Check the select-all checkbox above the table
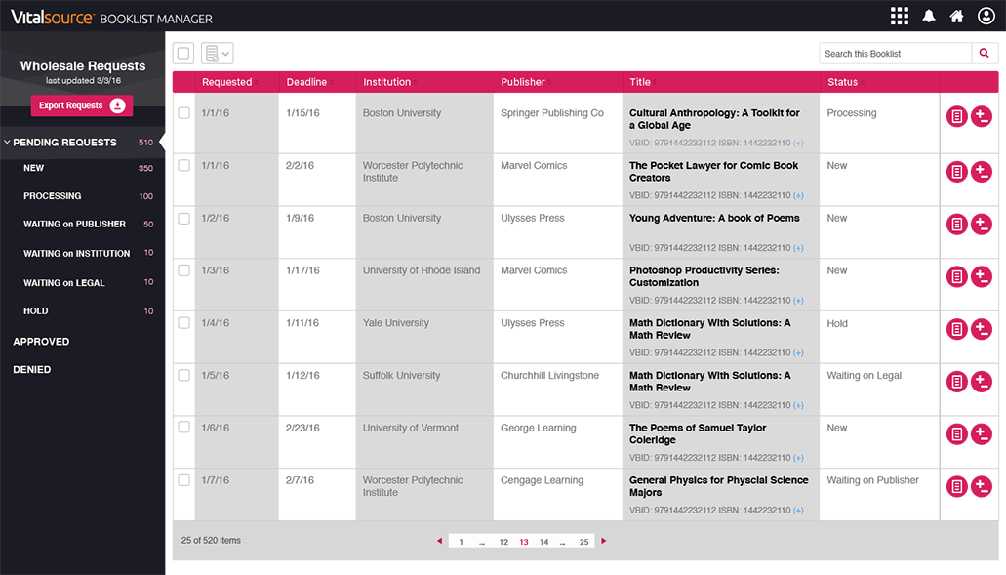The width and height of the screenshot is (1006, 575). point(183,54)
